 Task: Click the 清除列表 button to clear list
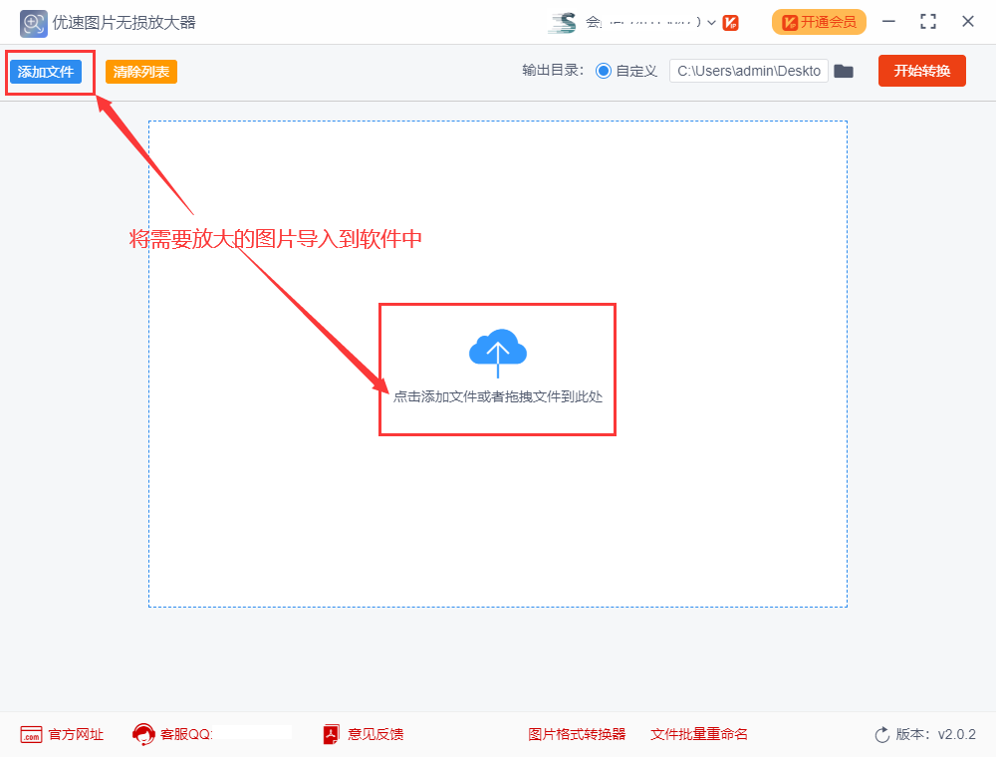coord(139,72)
